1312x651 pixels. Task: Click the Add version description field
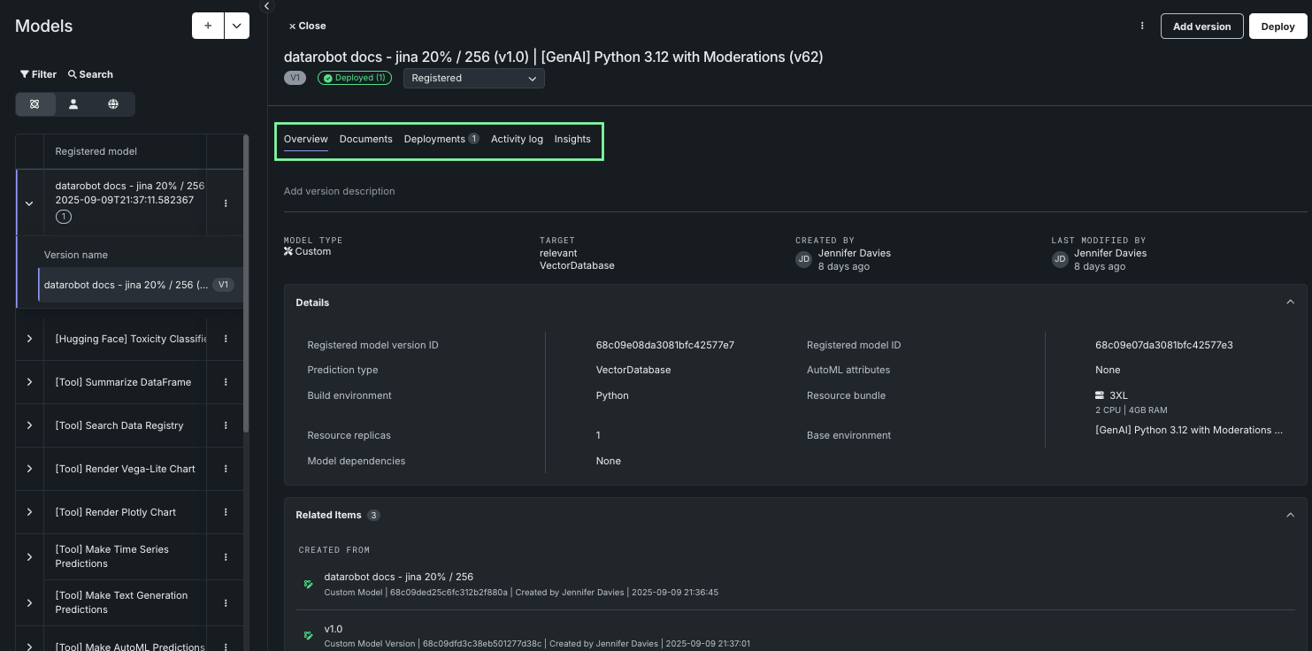coord(340,191)
